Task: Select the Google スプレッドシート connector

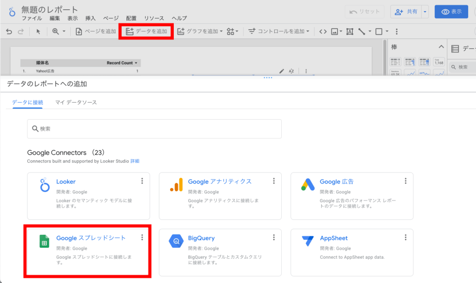Action: [x=88, y=252]
